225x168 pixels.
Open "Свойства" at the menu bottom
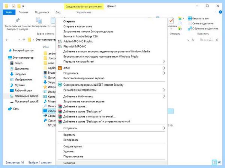[x=111, y=163]
